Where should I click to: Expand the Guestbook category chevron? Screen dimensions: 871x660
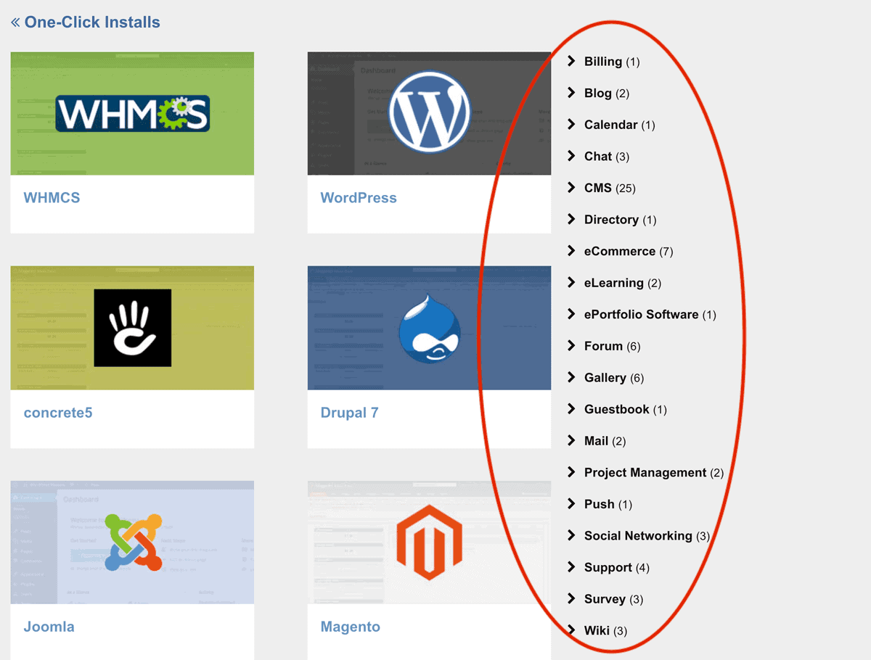pyautogui.click(x=571, y=408)
